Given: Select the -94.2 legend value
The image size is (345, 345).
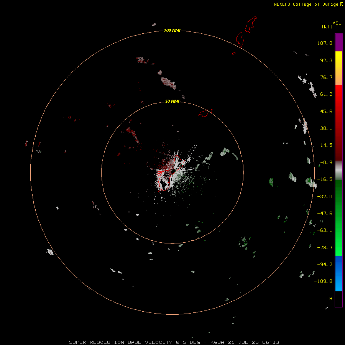Looking at the screenshot, I should pyautogui.click(x=325, y=264).
